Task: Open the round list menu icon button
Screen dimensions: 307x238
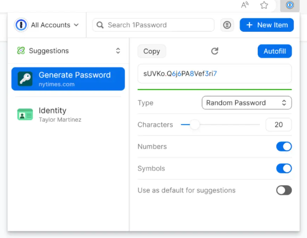Action: pyautogui.click(x=227, y=25)
